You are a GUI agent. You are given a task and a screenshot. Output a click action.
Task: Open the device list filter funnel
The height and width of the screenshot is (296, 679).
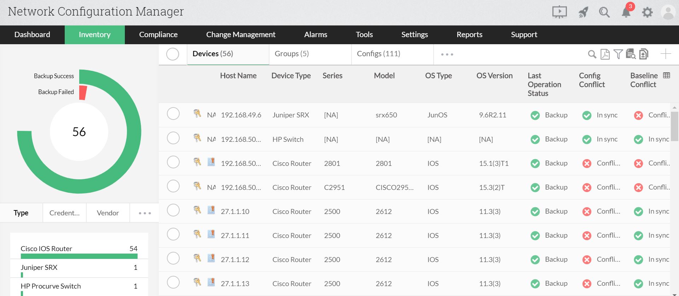click(618, 54)
